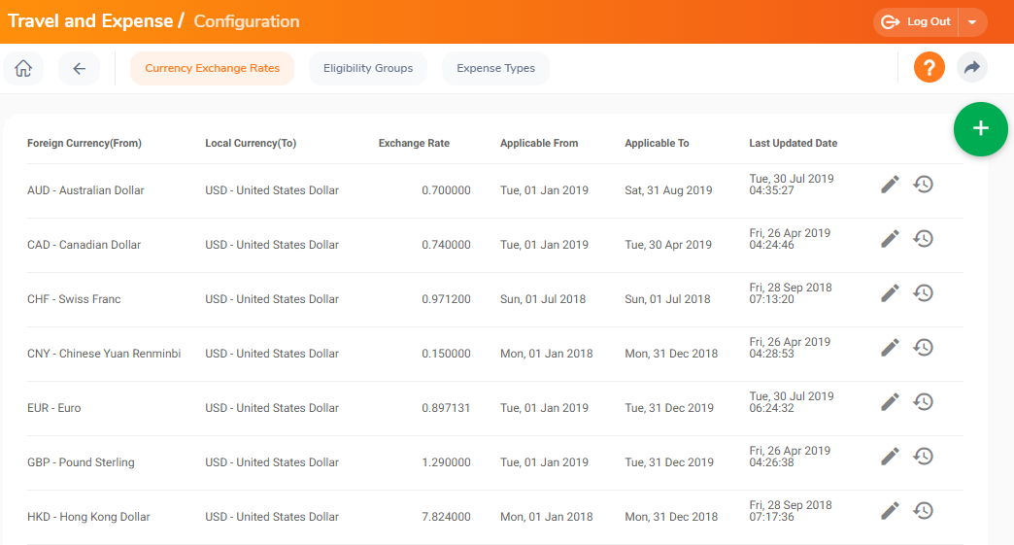This screenshot has height=545, width=1014.
Task: Switch to the Eligibility Groups tab
Action: pyautogui.click(x=368, y=68)
